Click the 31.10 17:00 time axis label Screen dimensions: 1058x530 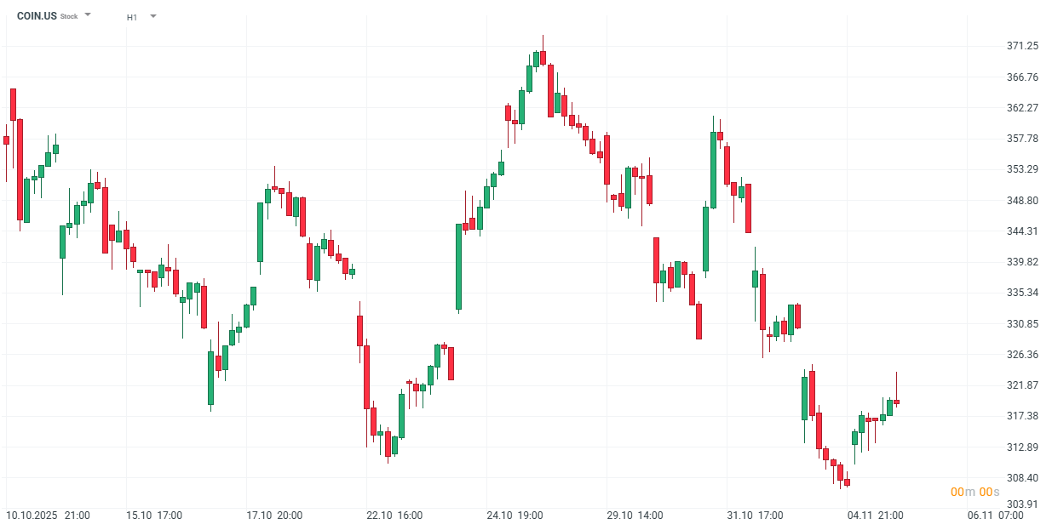(755, 516)
